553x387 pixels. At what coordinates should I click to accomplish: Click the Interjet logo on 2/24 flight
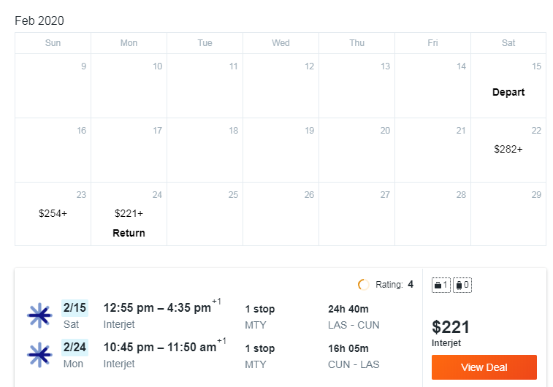(x=40, y=355)
